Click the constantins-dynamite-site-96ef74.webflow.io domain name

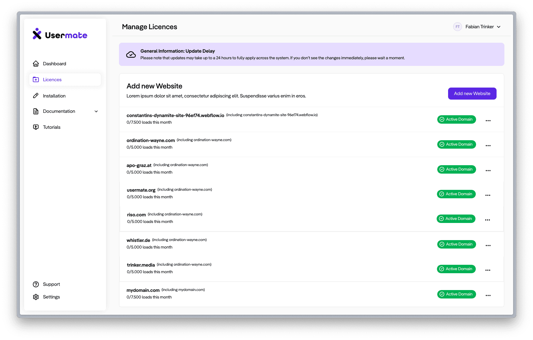[x=175, y=116]
